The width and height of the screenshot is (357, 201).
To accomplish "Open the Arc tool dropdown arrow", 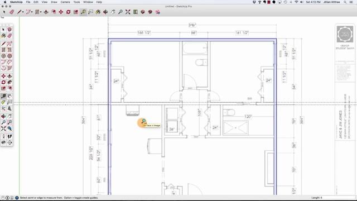I will pyautogui.click(x=32, y=12).
